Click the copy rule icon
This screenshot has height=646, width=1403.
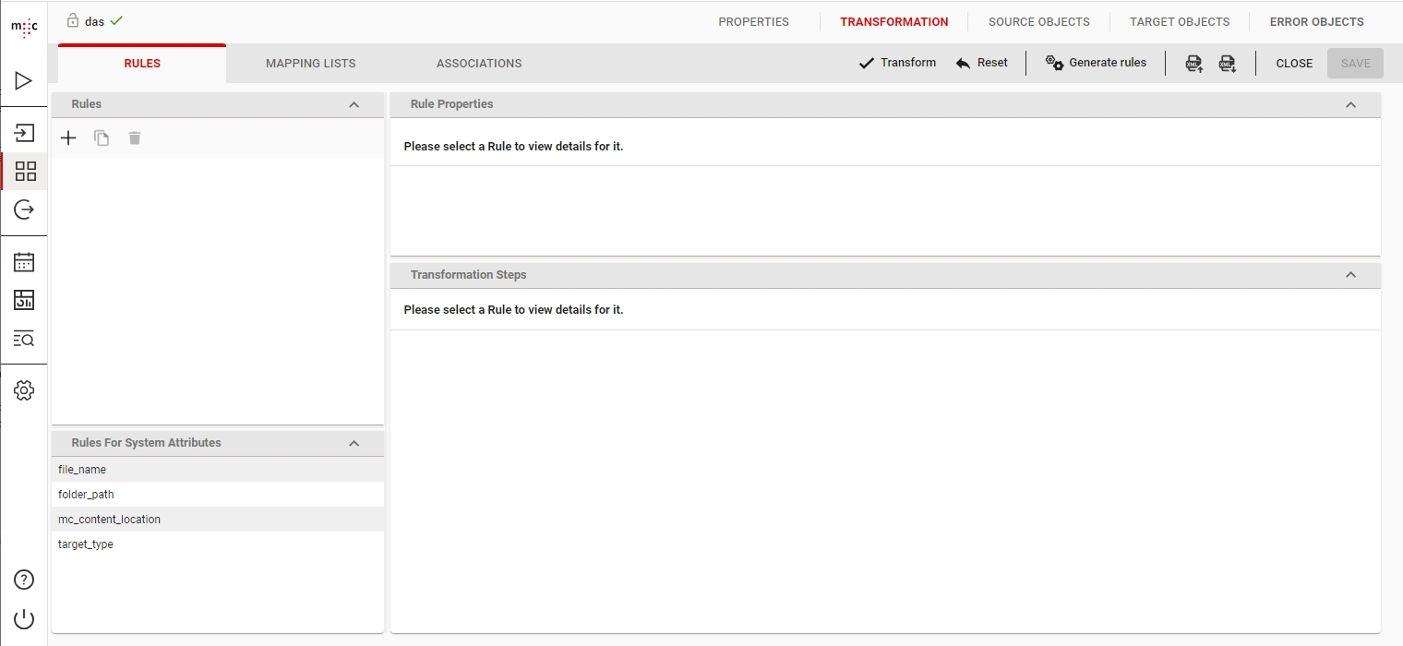click(x=102, y=138)
